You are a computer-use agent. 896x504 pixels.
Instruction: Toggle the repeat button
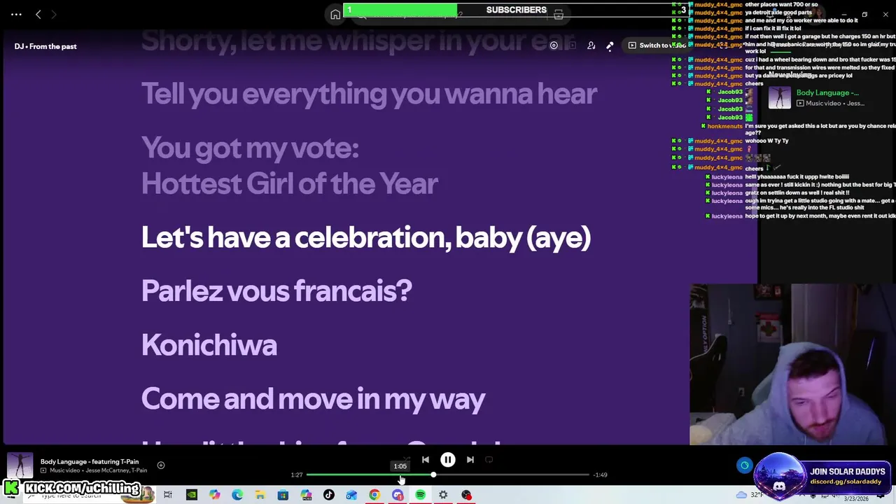click(489, 460)
